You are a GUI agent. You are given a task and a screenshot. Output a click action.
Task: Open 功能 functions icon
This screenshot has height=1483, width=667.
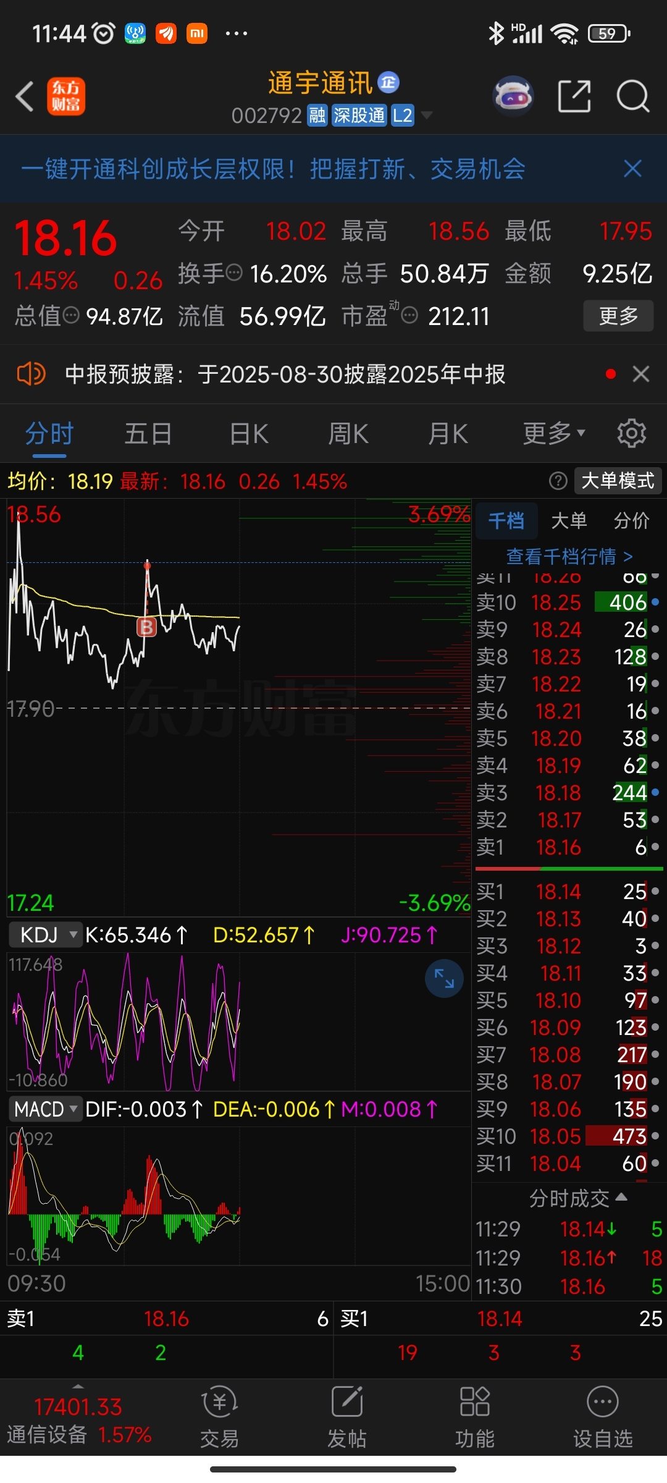click(x=474, y=1417)
